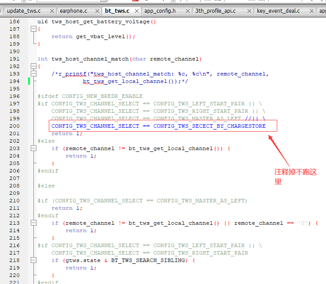This screenshot has height=284, width=326.
Task: Click CONFIG_TWS_SECECT_BY_CHARGESTORE on line 200
Action: click(210, 126)
